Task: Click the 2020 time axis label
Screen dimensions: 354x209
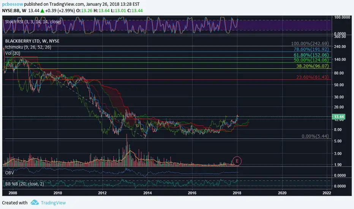Action: coord(282,193)
